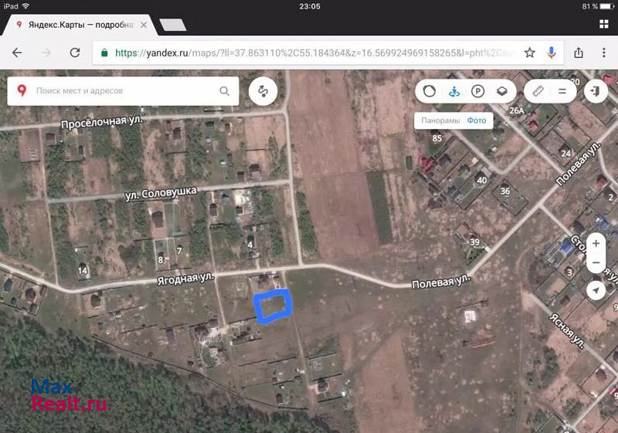
Task: Reload the page
Action: pos(75,53)
